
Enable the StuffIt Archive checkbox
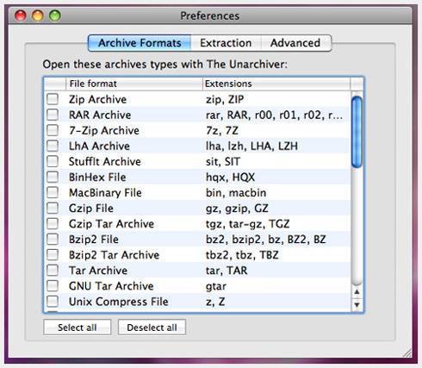pyautogui.click(x=53, y=161)
